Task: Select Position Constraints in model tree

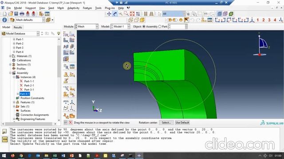Action: [x=32, y=98]
